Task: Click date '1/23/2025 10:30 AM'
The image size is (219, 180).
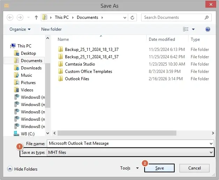Action: (167, 64)
